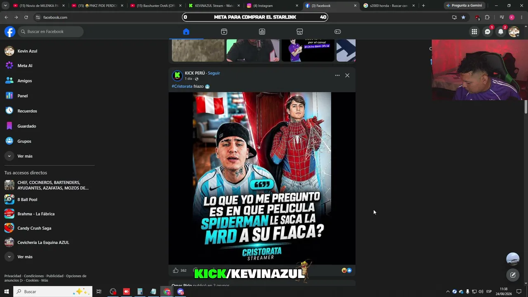
Task: Switch to the KEVINAZUL Stream tab
Action: 214,6
